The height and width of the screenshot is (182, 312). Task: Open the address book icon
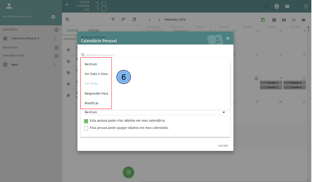tap(277, 6)
